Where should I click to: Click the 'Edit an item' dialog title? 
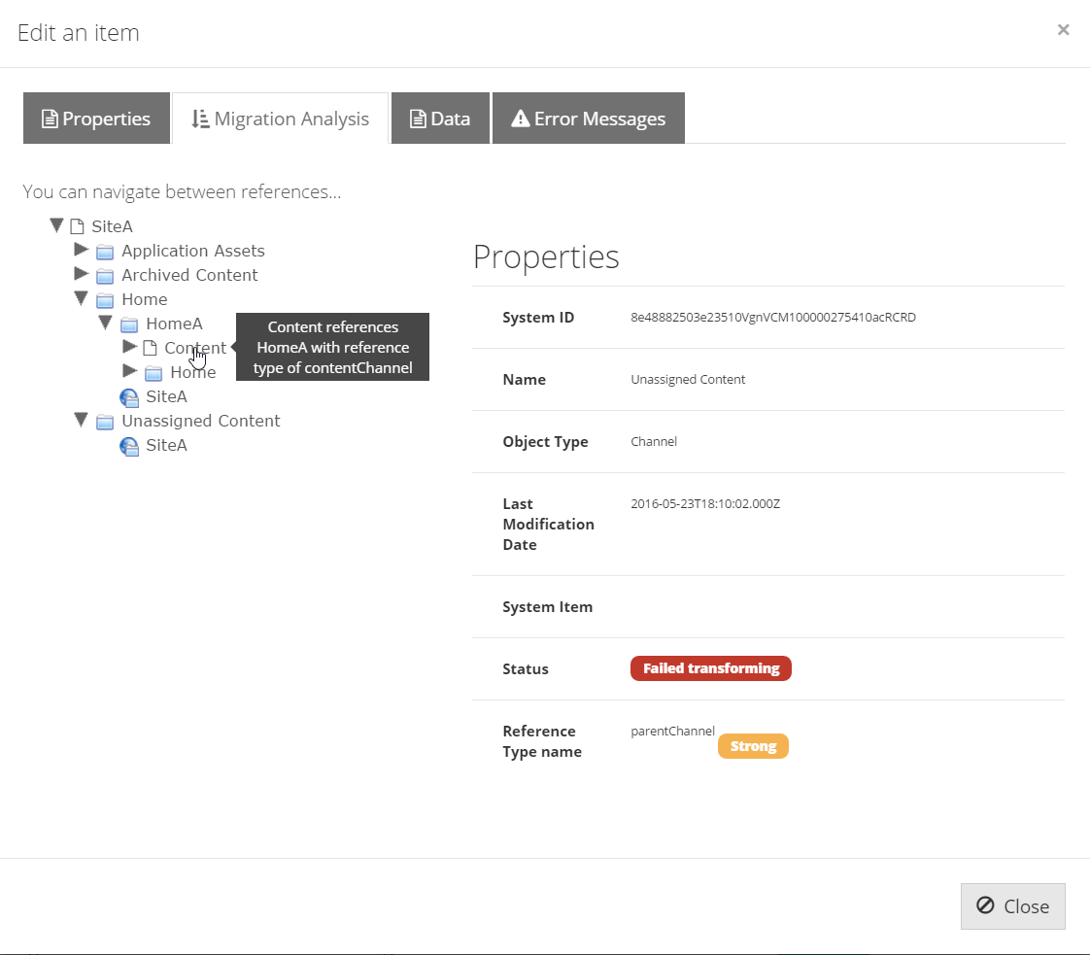click(x=79, y=33)
